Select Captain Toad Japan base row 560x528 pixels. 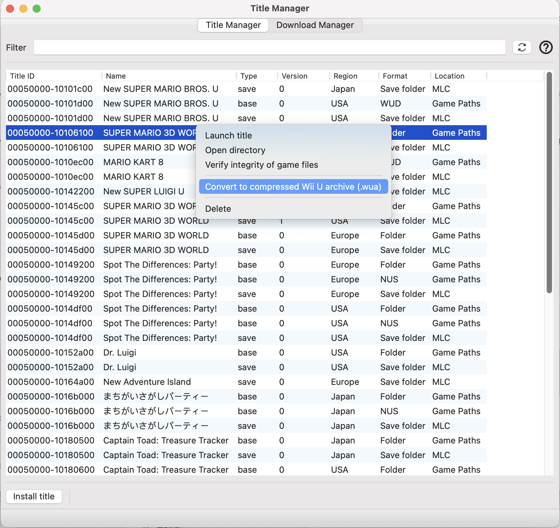tap(246, 440)
